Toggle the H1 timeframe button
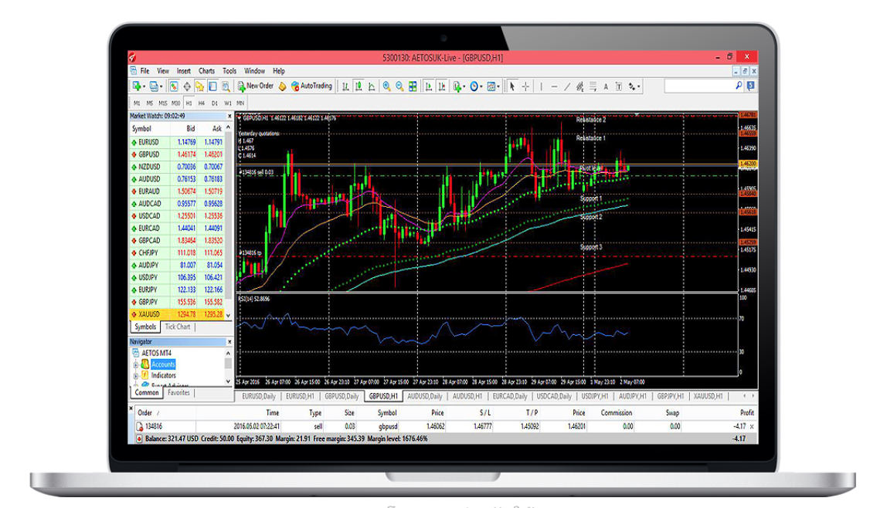Image resolution: width=887 pixels, height=508 pixels. [x=189, y=103]
